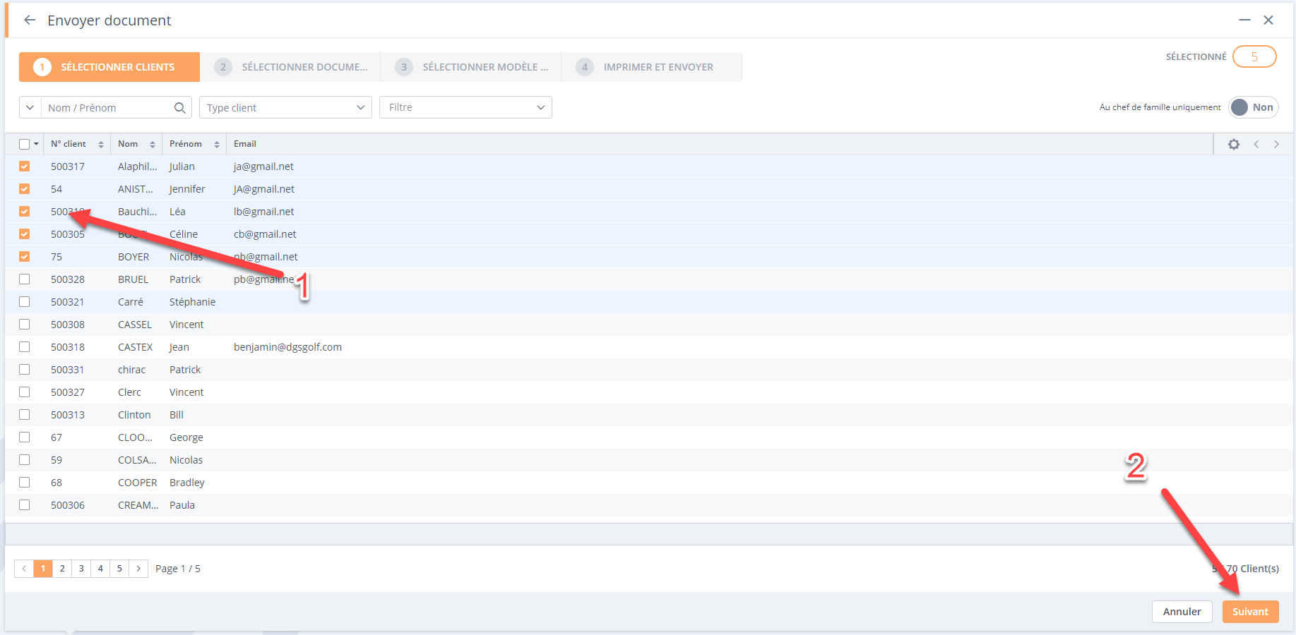Viewport: 1296px width, 635px height.
Task: Click client number 500306
Action: click(68, 505)
